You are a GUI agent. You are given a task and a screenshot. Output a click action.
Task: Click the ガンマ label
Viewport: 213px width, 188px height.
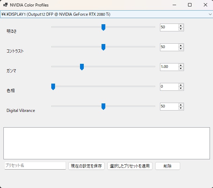click(x=11, y=71)
